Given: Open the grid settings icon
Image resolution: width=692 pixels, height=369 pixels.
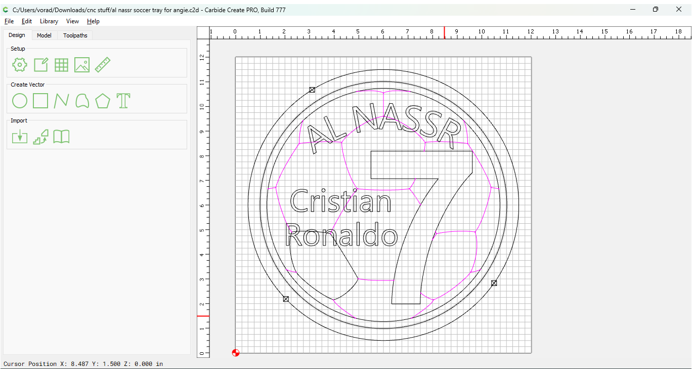Looking at the screenshot, I should (61, 65).
